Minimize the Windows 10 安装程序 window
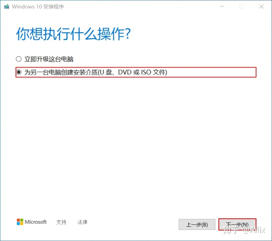Viewport: 272px width, 241px height. 222,6
